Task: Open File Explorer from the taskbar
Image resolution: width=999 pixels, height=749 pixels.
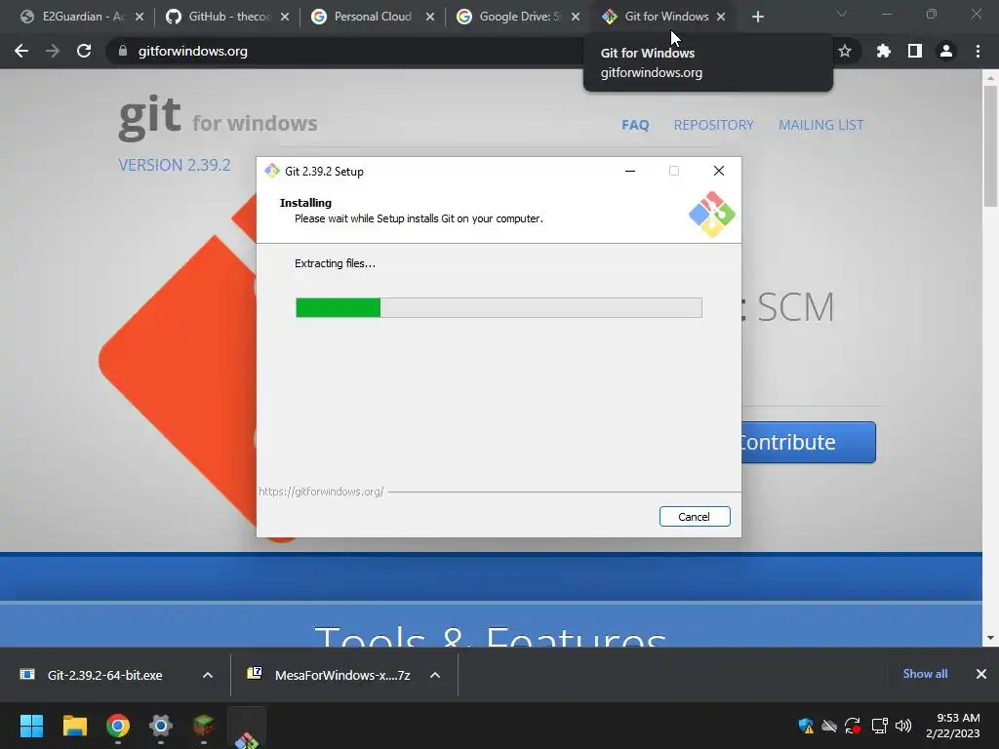Action: click(x=74, y=726)
